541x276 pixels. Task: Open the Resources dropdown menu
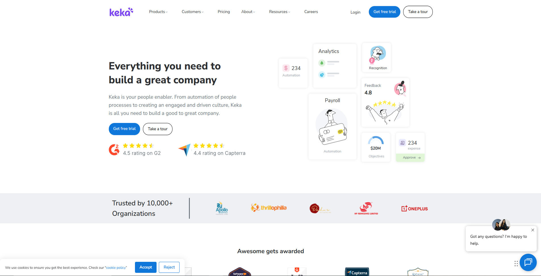279,12
